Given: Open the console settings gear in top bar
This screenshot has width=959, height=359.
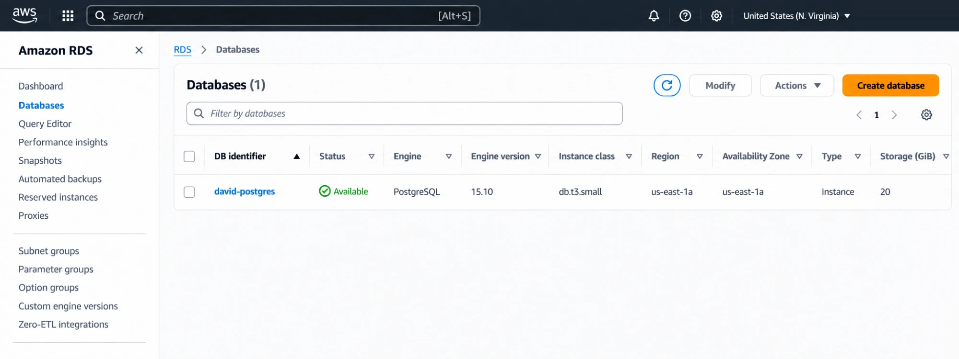Looking at the screenshot, I should click(x=716, y=16).
